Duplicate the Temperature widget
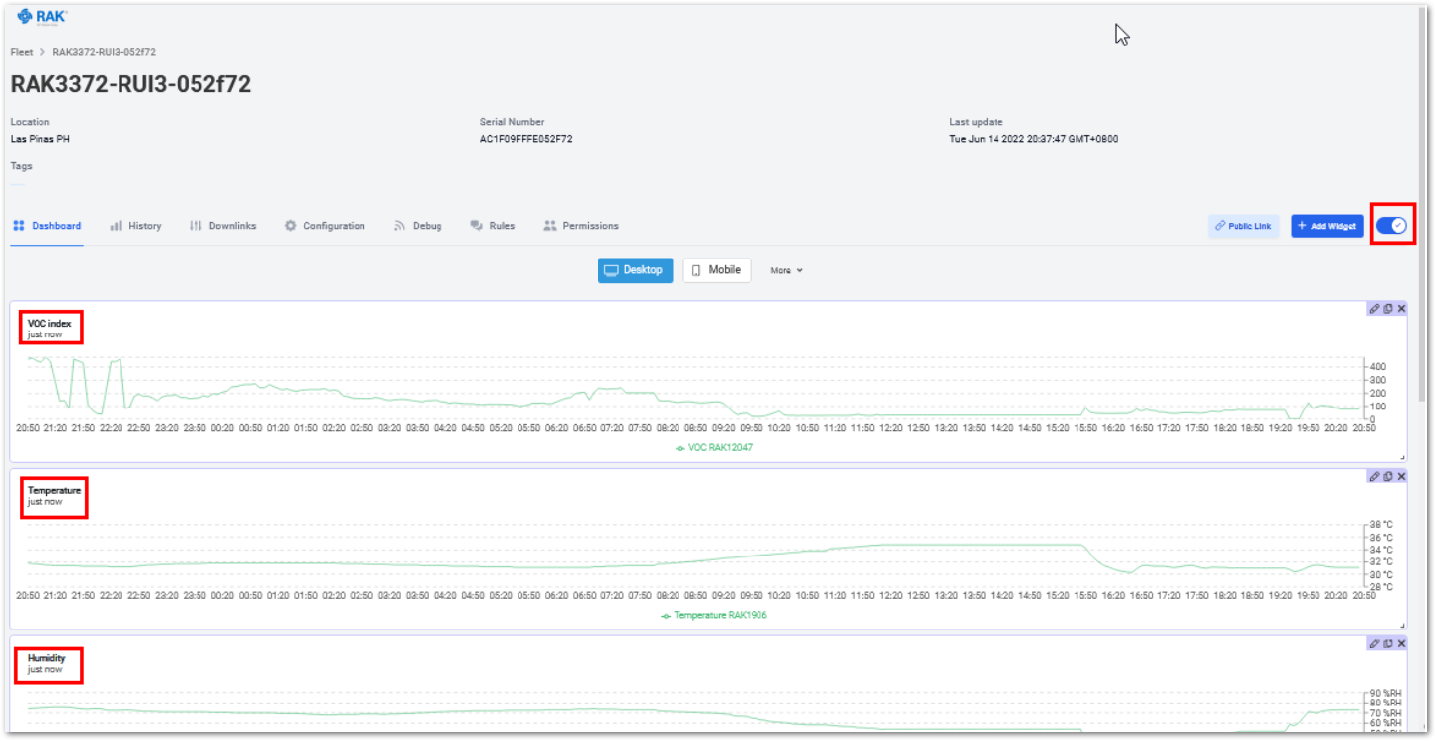Image resolution: width=1436 pixels, height=741 pixels. pyautogui.click(x=1388, y=477)
